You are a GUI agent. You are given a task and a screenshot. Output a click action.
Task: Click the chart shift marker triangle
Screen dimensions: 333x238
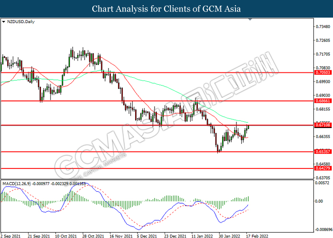[250, 20]
